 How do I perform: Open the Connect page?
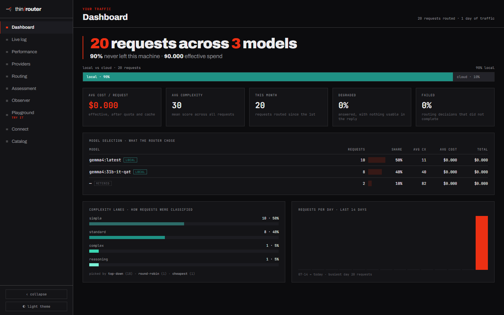[36, 129]
